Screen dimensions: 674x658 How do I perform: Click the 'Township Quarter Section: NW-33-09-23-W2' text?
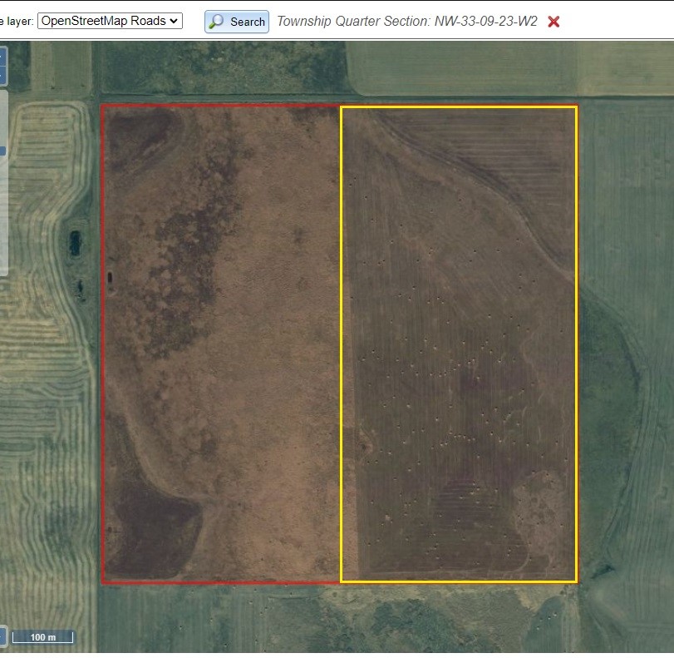[407, 21]
